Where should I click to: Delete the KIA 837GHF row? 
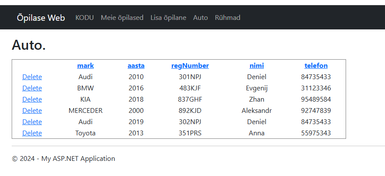click(x=32, y=99)
